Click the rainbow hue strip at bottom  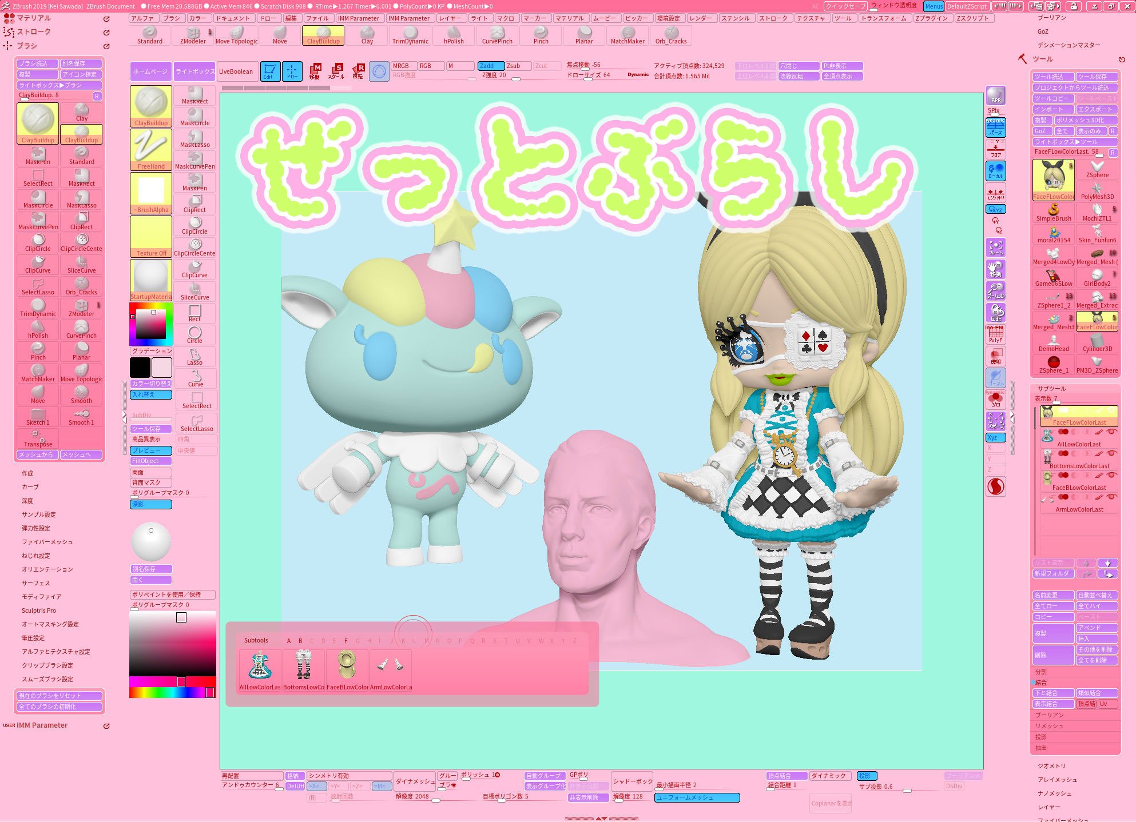tap(172, 692)
